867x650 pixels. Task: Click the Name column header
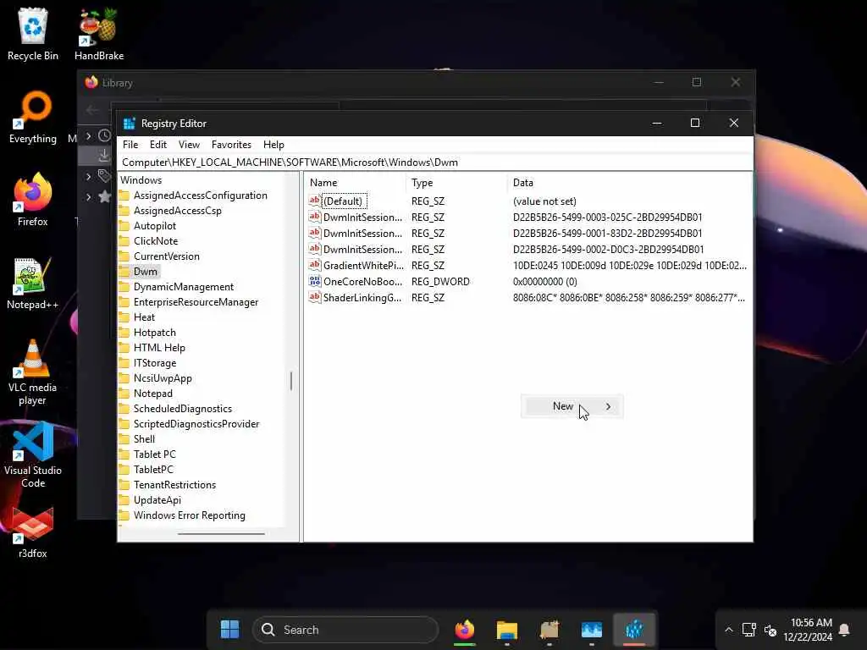point(356,183)
